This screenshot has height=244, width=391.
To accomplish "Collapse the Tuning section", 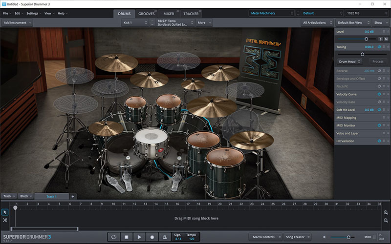I will (x=388, y=47).
